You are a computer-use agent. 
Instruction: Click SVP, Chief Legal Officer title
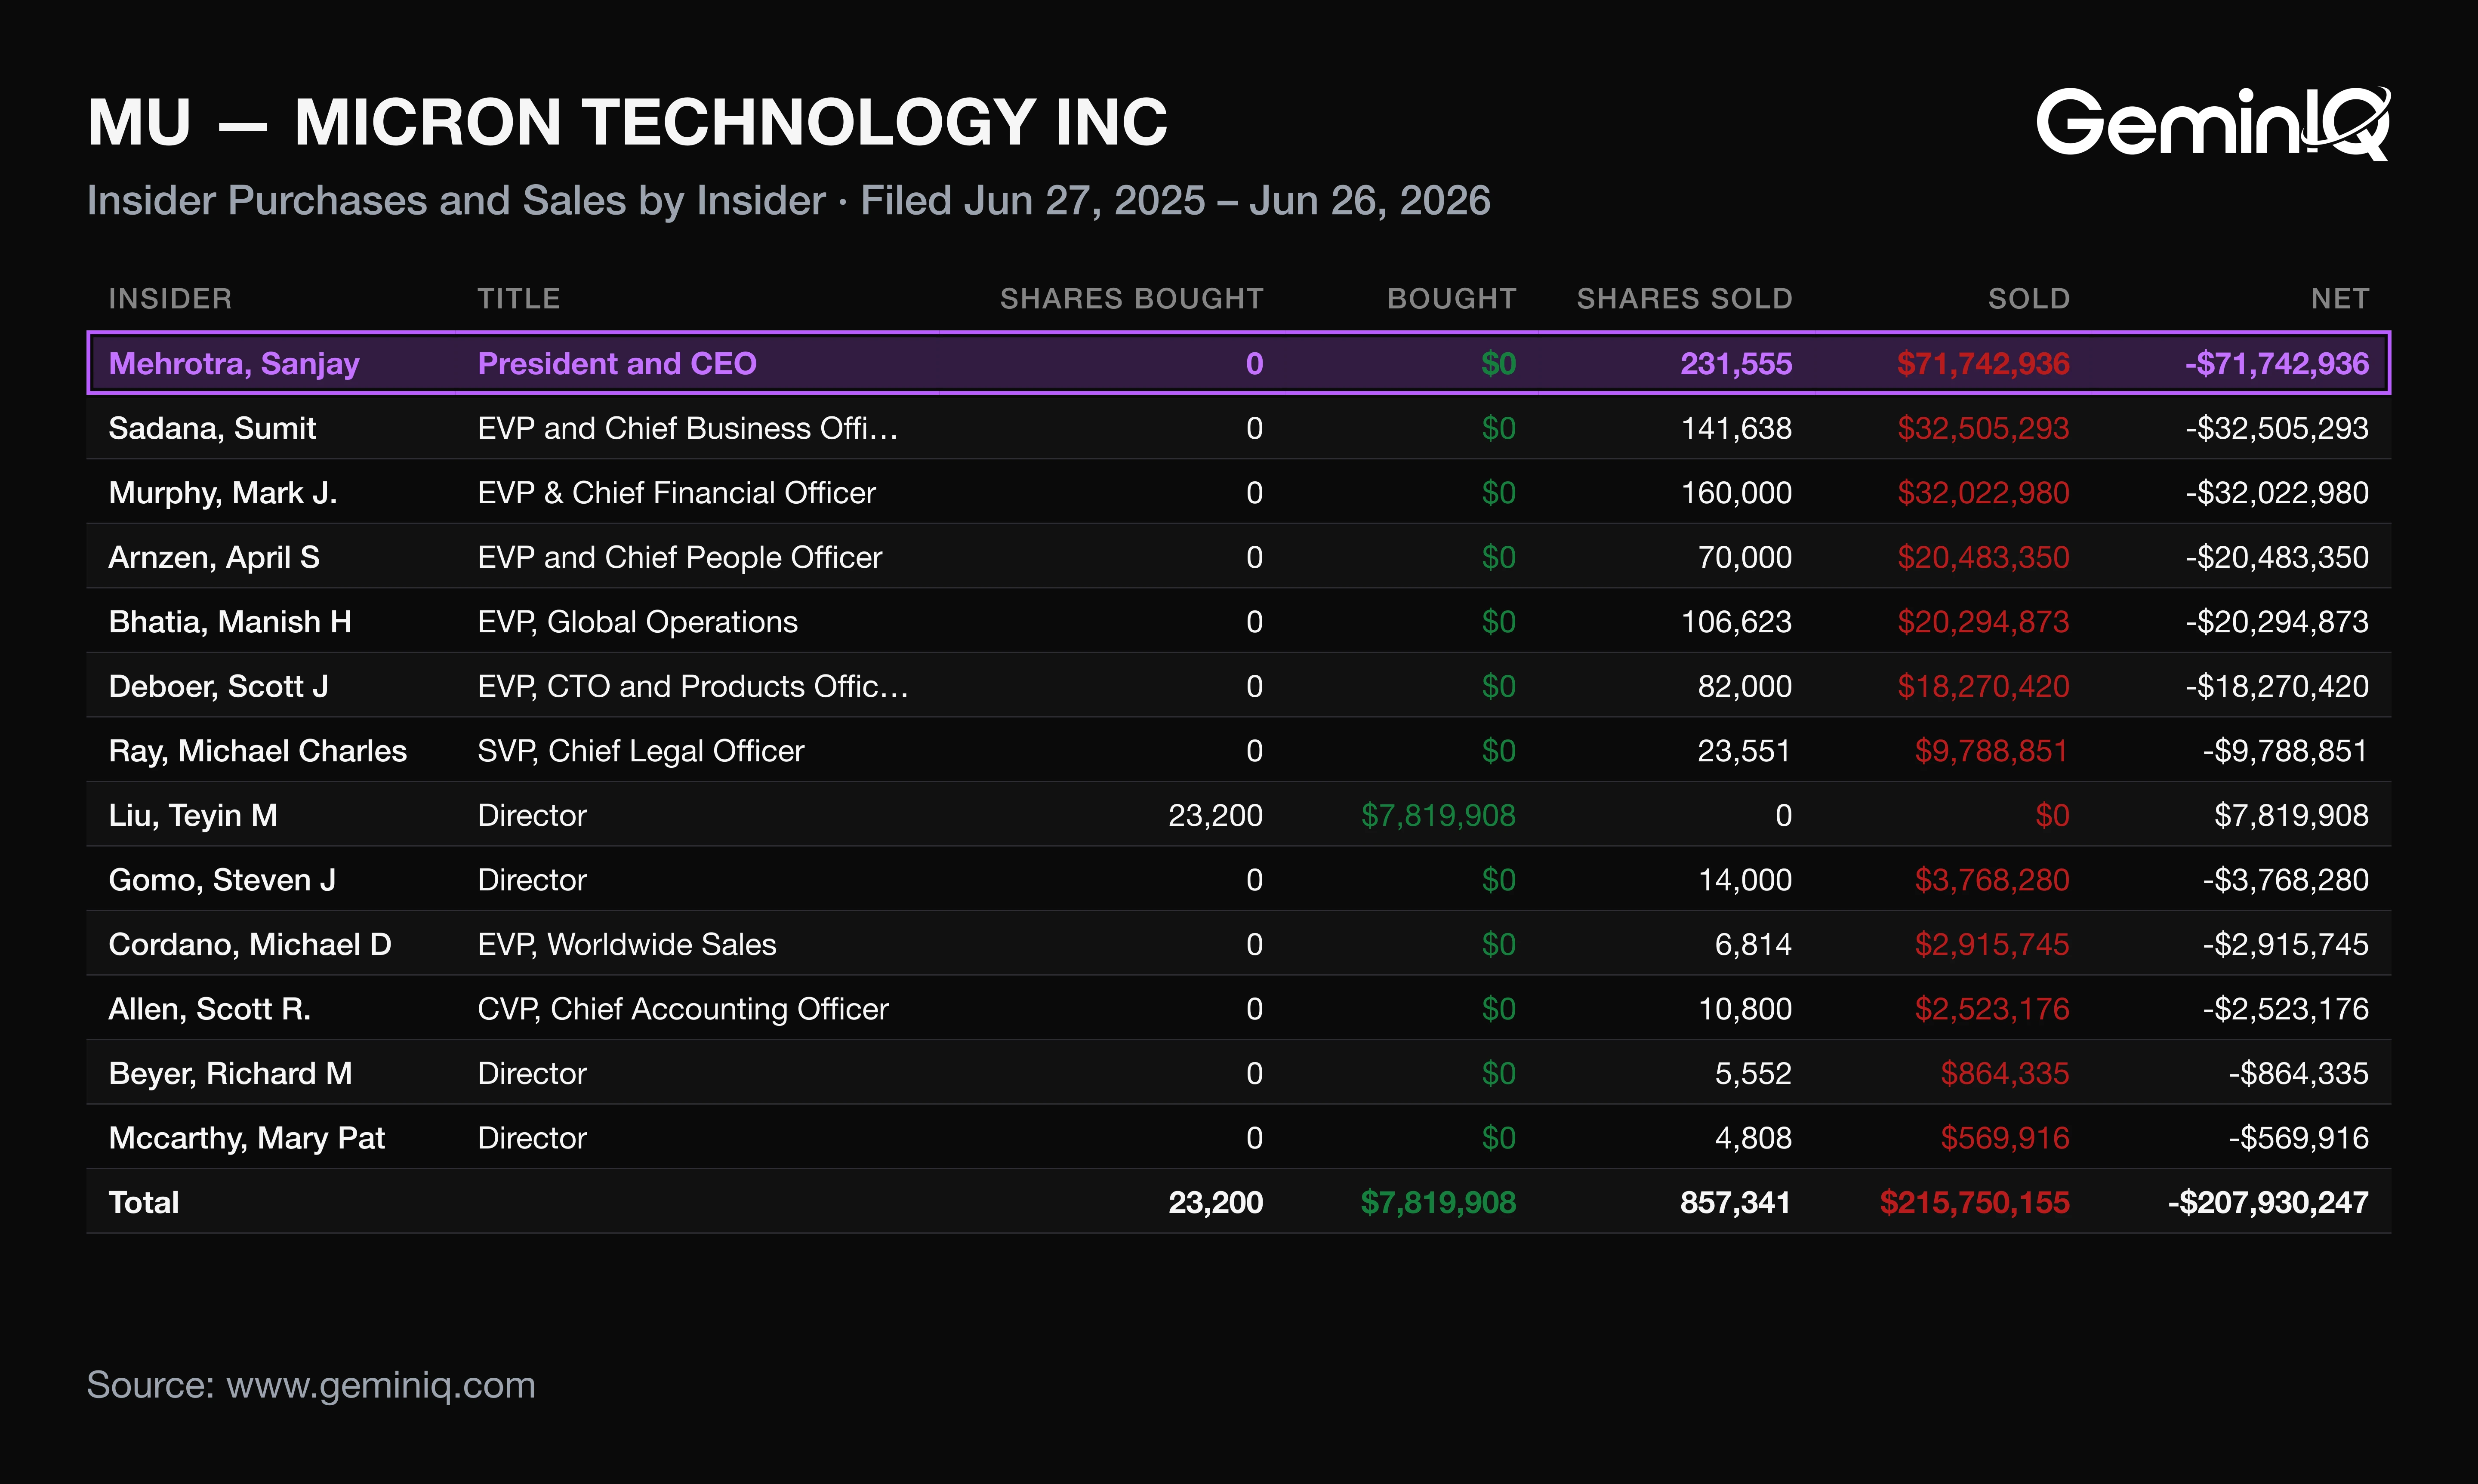tap(640, 751)
